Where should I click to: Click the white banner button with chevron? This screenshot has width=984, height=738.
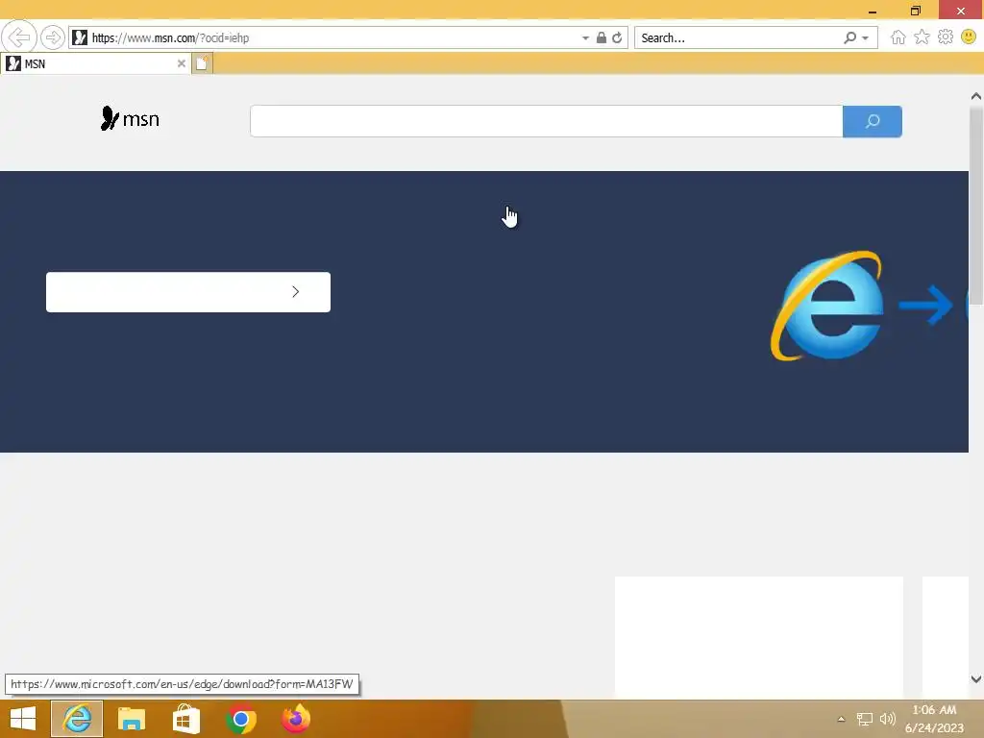coord(188,292)
